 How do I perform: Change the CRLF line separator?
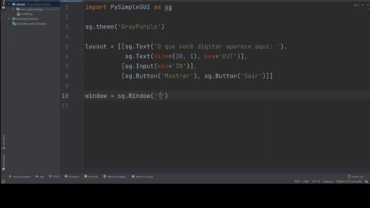(x=306, y=181)
